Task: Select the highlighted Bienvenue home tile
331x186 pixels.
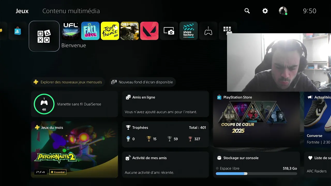Action: point(44,36)
